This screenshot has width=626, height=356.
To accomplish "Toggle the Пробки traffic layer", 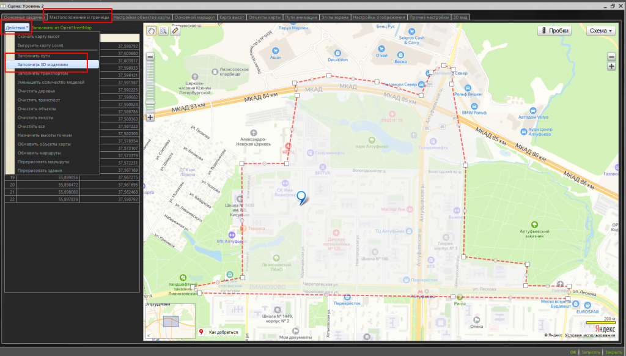I will [554, 31].
